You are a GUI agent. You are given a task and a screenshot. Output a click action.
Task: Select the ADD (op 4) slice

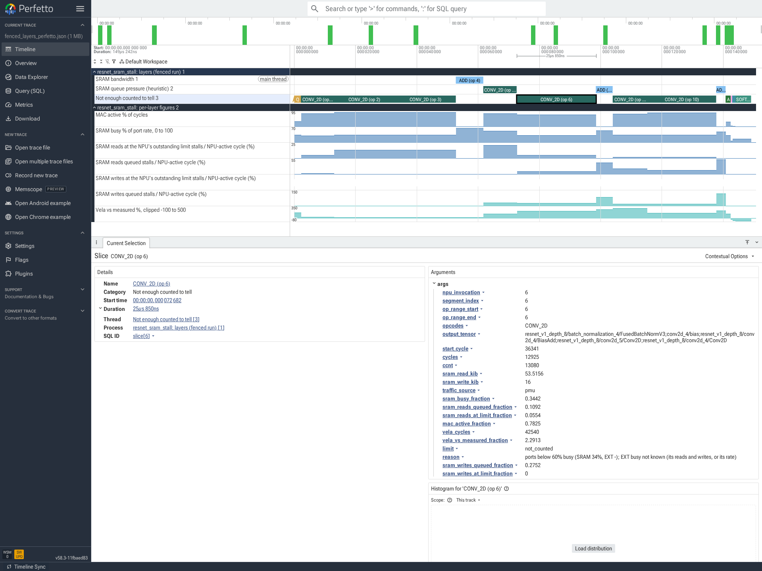click(470, 80)
